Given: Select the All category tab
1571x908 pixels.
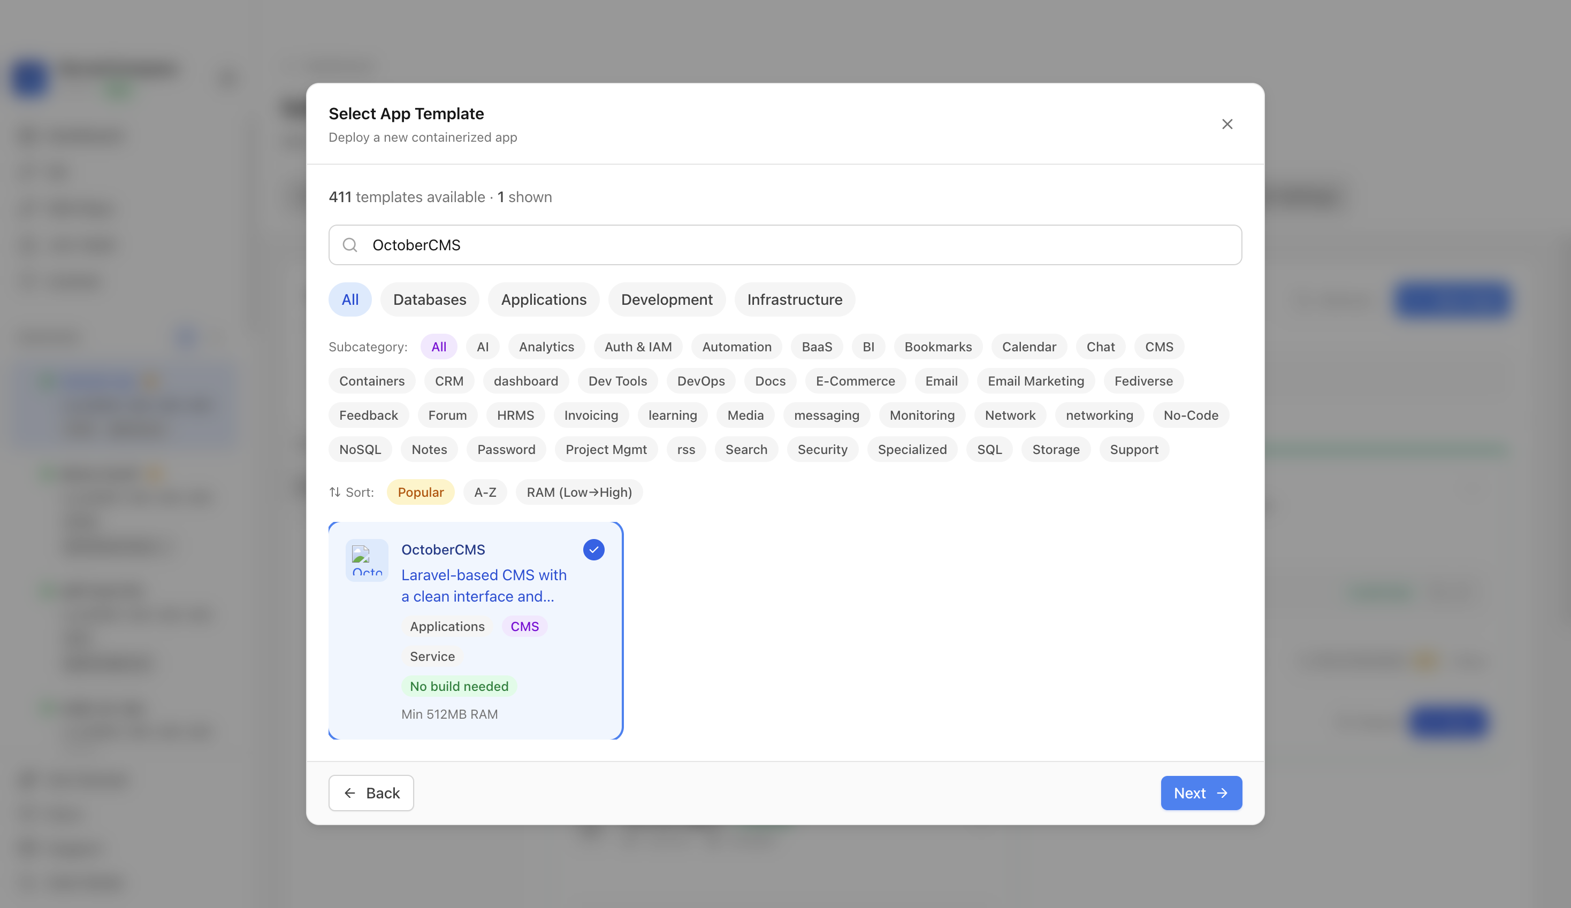Looking at the screenshot, I should coord(350,300).
